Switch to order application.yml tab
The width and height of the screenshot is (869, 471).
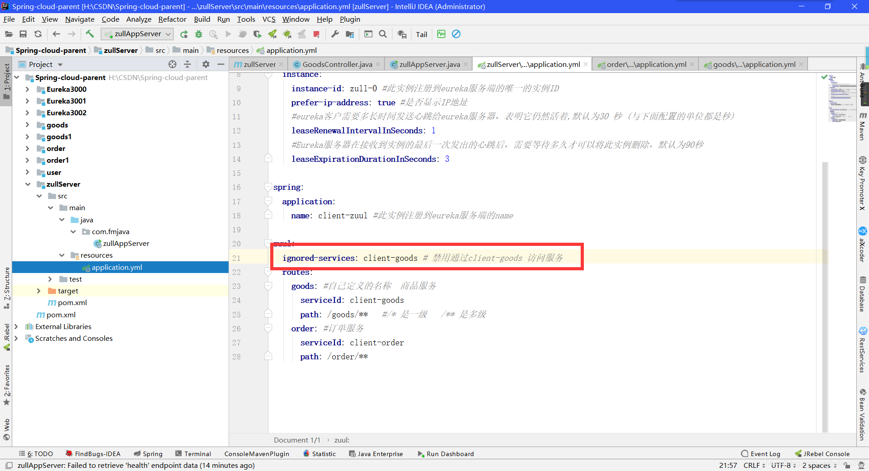(x=646, y=64)
